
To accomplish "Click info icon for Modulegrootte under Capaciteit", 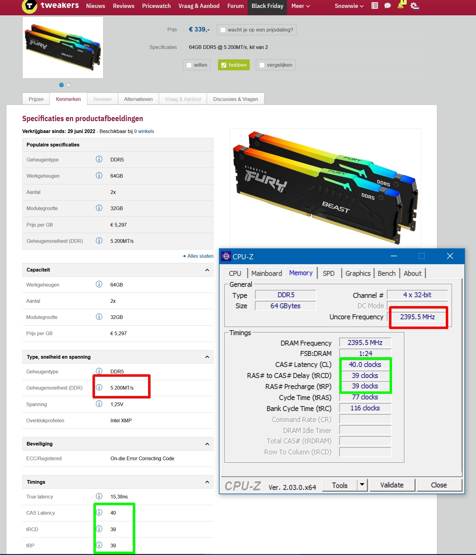I will [x=99, y=316].
